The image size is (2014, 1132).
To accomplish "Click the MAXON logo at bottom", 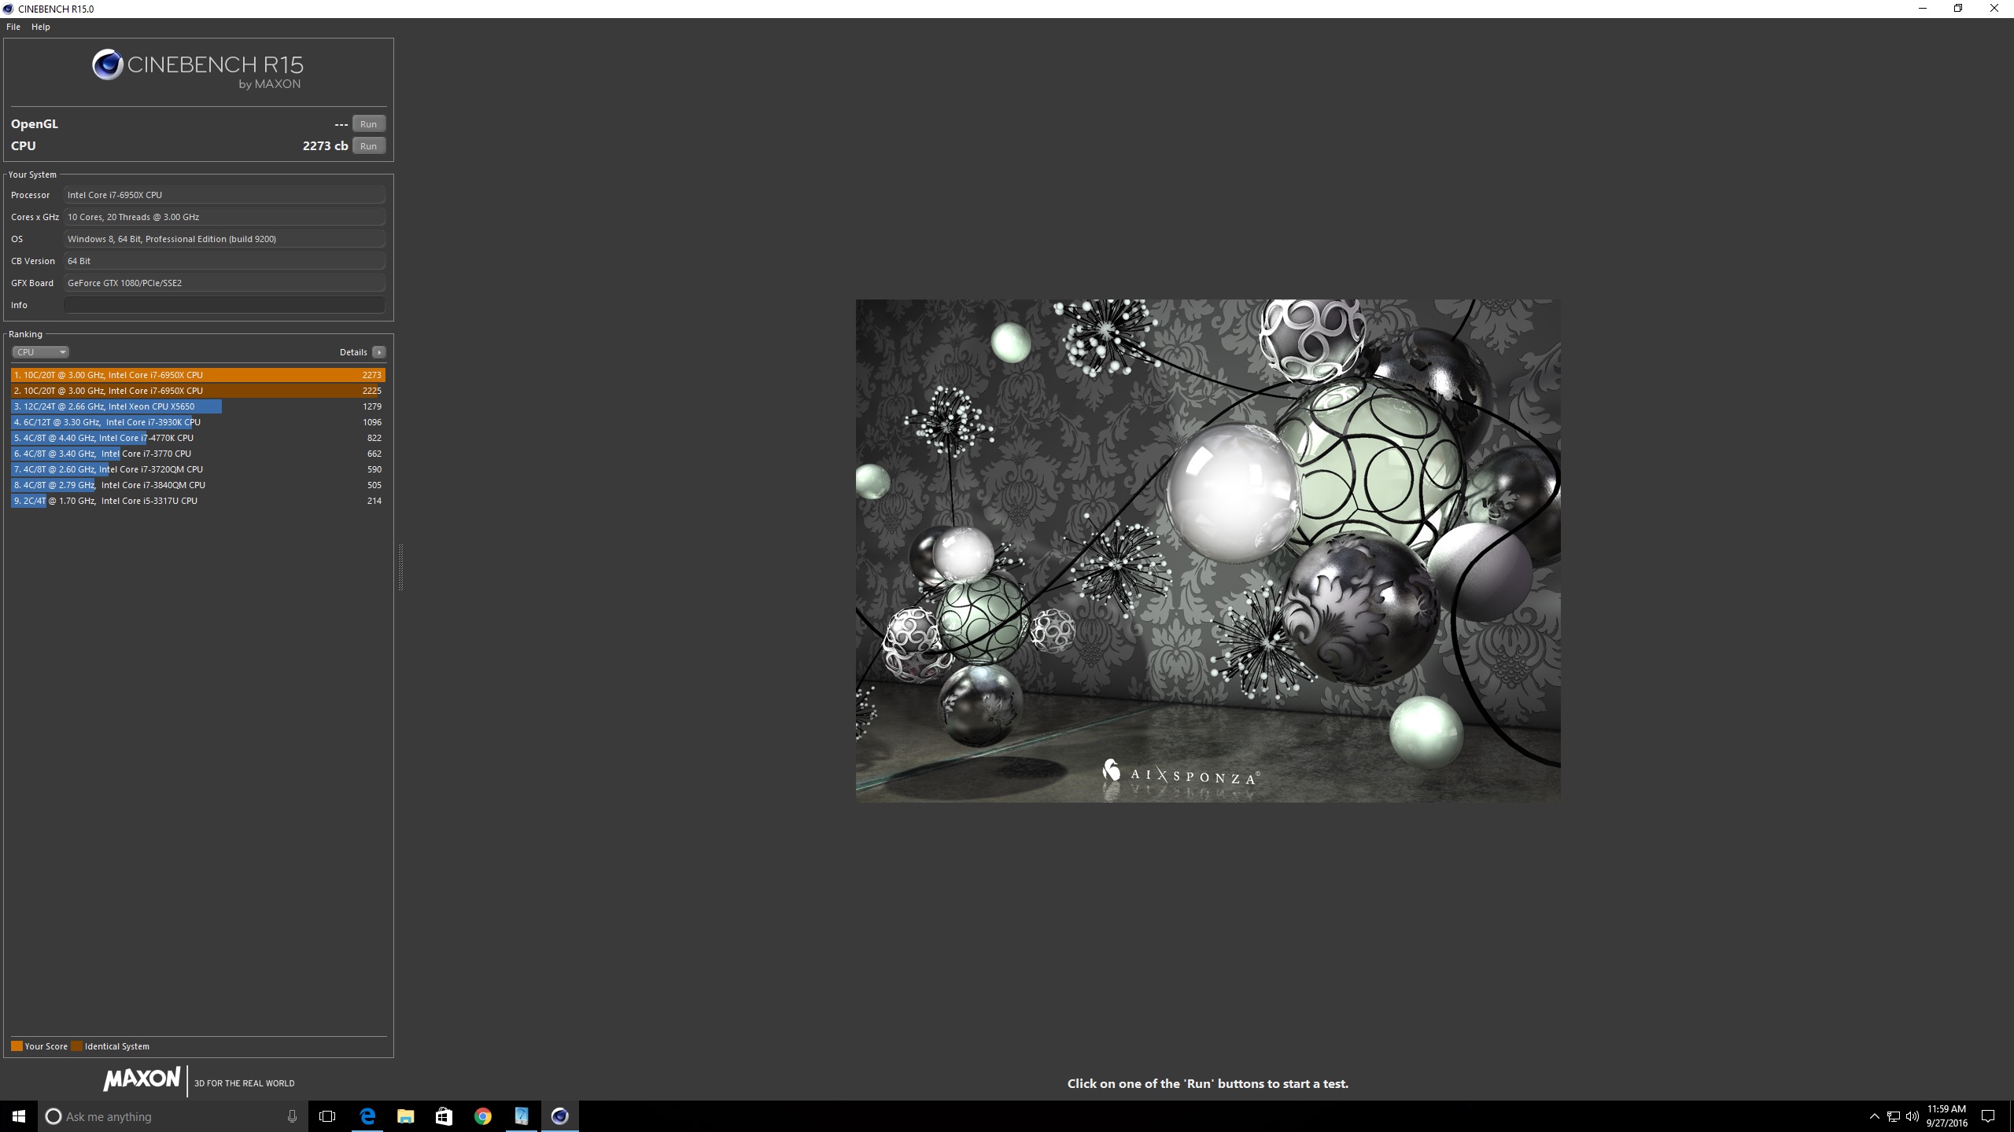I will (x=142, y=1079).
